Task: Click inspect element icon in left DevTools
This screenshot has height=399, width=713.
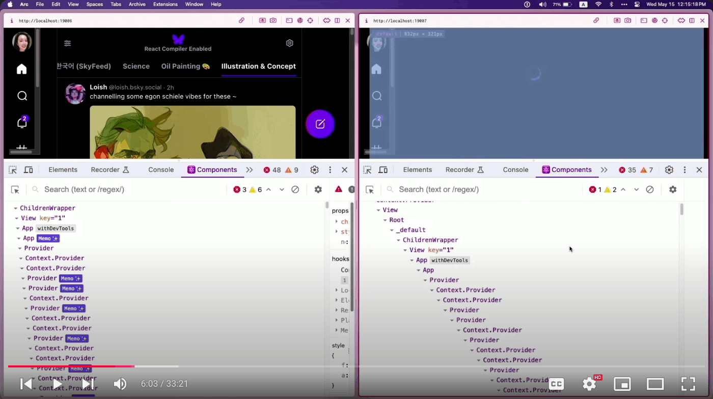Action: coord(13,170)
